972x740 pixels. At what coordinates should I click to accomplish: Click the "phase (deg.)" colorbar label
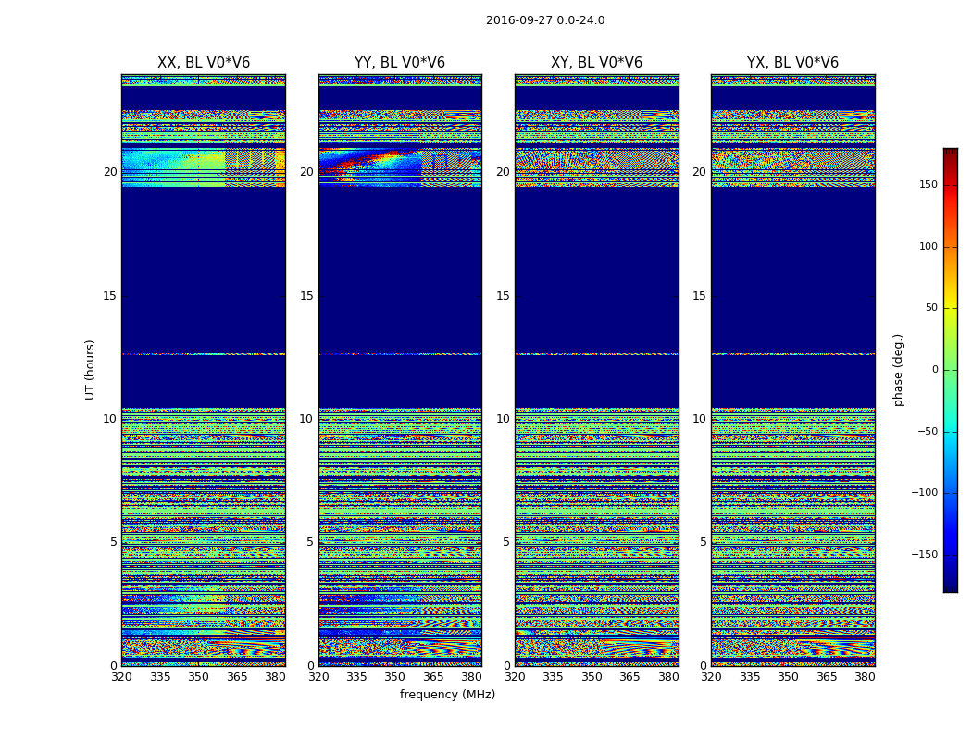(898, 369)
